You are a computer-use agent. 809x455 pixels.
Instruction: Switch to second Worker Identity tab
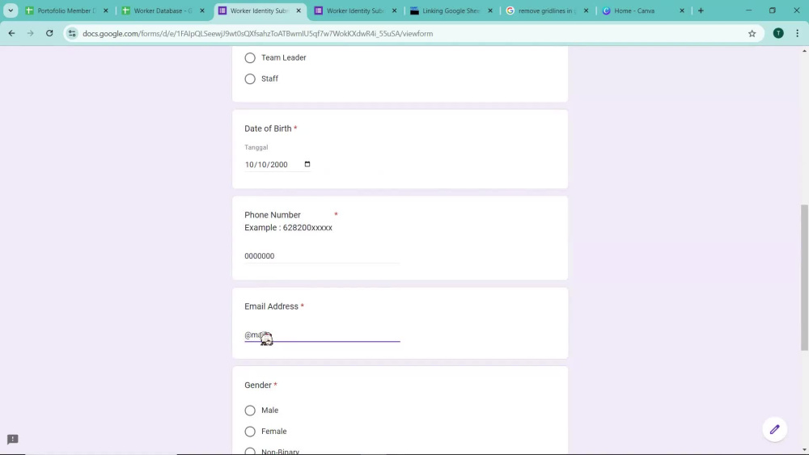(355, 11)
